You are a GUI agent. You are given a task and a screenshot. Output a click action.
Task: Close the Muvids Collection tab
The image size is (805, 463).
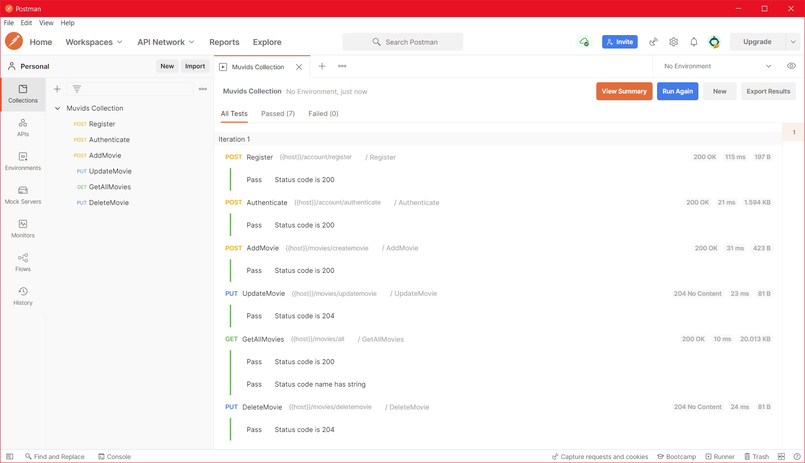click(299, 67)
